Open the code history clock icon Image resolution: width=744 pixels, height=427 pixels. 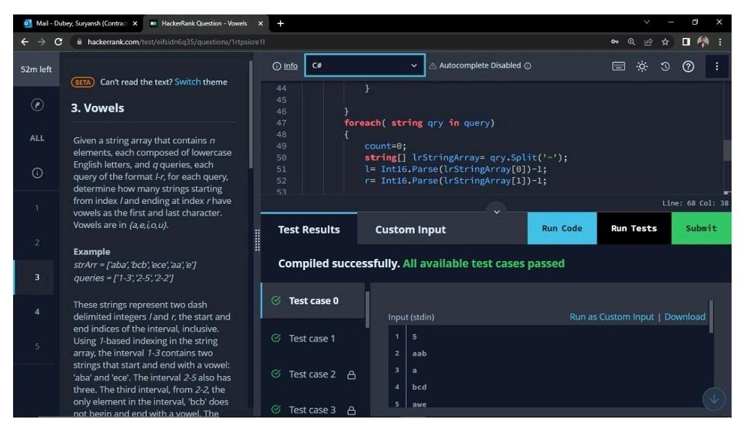665,66
